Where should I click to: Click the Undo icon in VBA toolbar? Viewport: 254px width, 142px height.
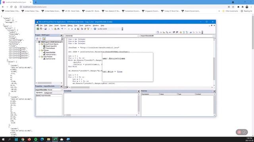62,29
